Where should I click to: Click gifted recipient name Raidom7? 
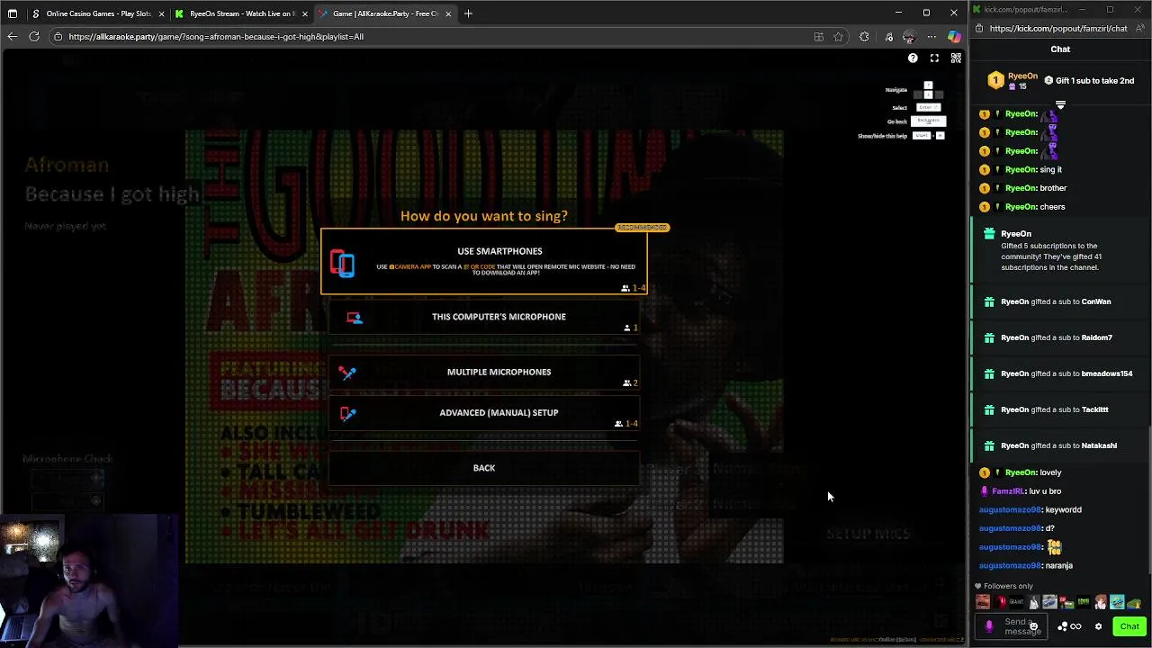point(1097,337)
